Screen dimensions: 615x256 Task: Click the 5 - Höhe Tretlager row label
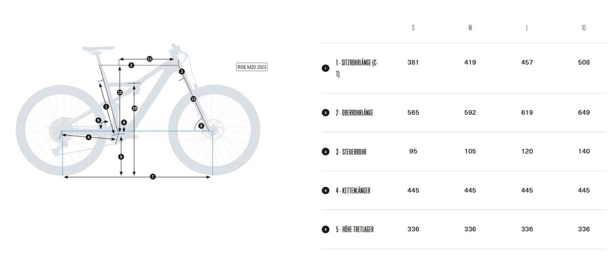355,229
